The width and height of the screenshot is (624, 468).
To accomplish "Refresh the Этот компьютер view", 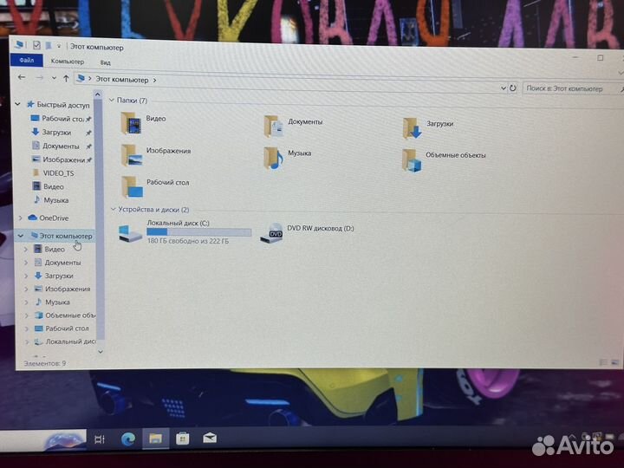I will pos(513,88).
